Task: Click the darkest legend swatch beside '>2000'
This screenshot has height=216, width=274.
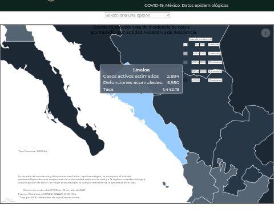Action: pos(186,80)
